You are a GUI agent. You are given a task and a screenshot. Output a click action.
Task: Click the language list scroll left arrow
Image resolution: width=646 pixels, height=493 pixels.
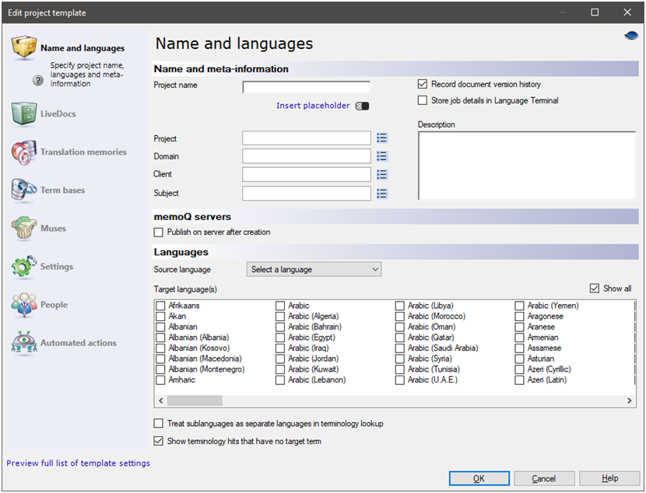click(x=160, y=400)
